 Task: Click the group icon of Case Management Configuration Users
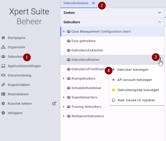[69, 31]
